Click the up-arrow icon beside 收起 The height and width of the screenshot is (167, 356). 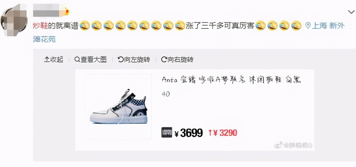47,60
